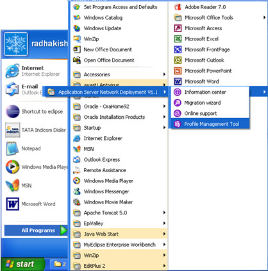Expand the EpiValley submenu arrow
The image size is (268, 271).
(x=164, y=223)
